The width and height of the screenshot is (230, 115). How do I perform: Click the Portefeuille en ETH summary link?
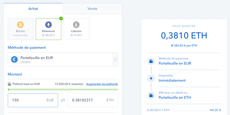(175, 97)
